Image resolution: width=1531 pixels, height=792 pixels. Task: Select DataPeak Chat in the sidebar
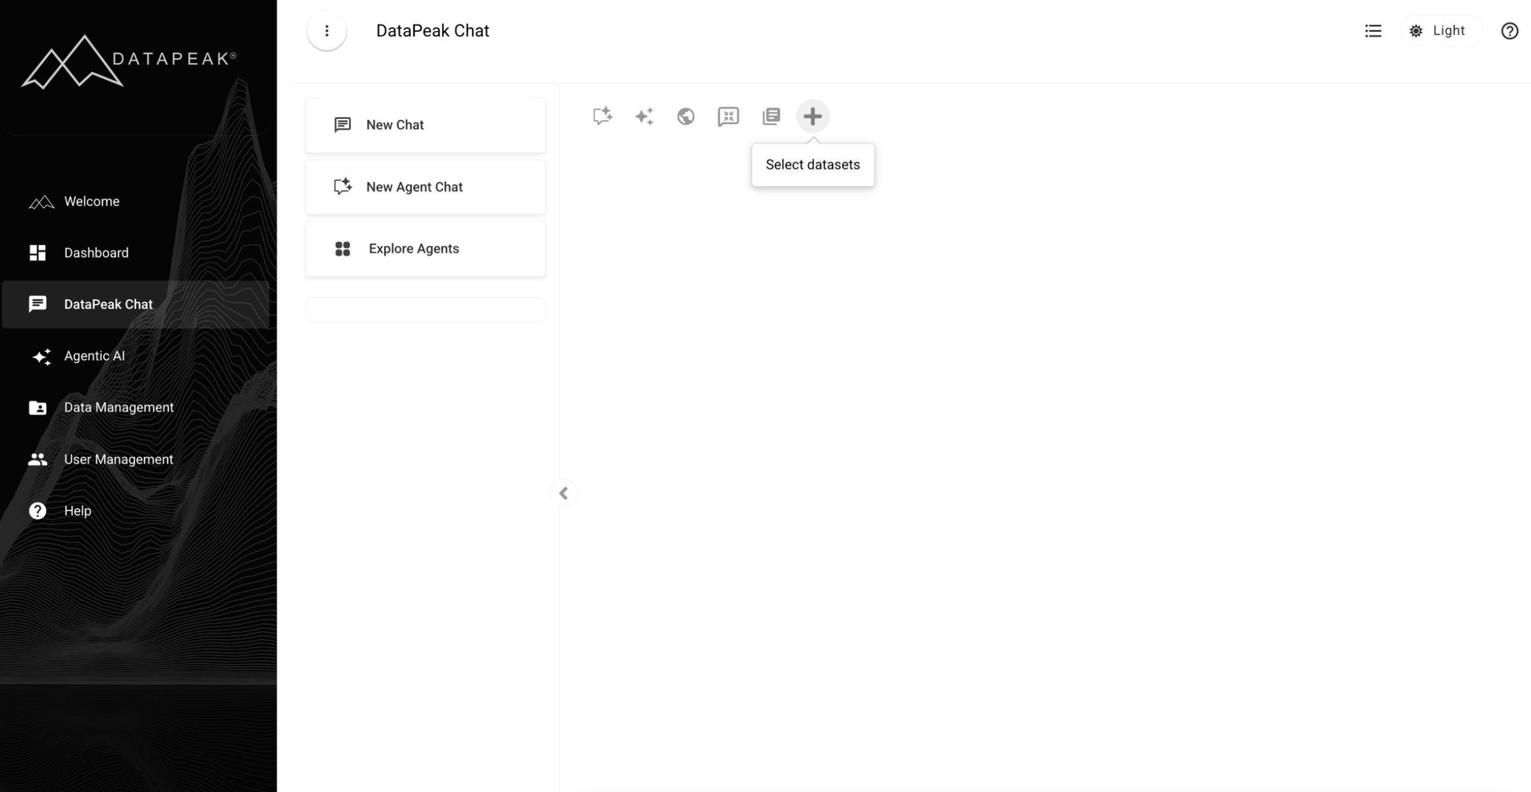pos(136,304)
